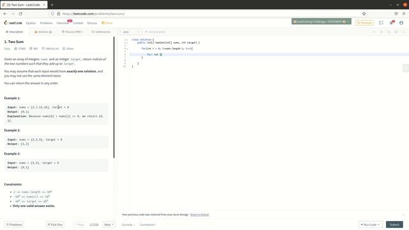Viewport: 409px width, 230px height.
Task: Switch to the Discuss (999+) tab
Action: pos(72,32)
